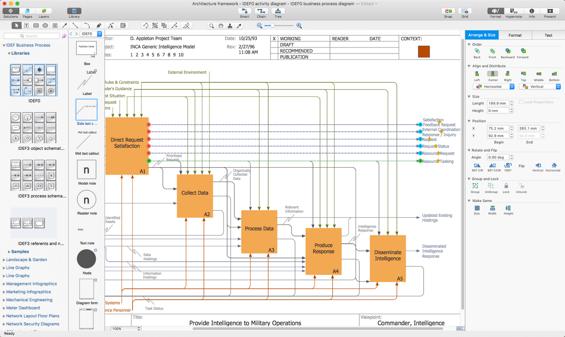Click the Flip Vertical icon
Viewport: 565px width, 337px height.
[x=538, y=166]
